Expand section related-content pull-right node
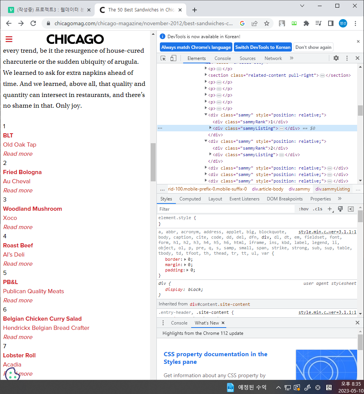Image resolution: width=364 pixels, height=394 pixels. (x=206, y=74)
